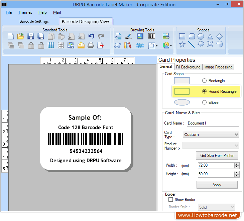Select the Barcode tool in Drawing Tools

coord(151,36)
